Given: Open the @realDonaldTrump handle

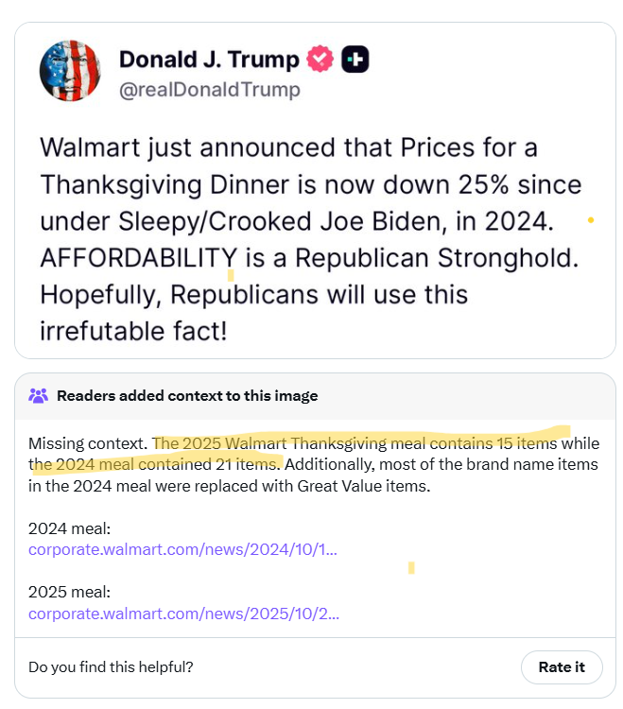Looking at the screenshot, I should pyautogui.click(x=209, y=90).
